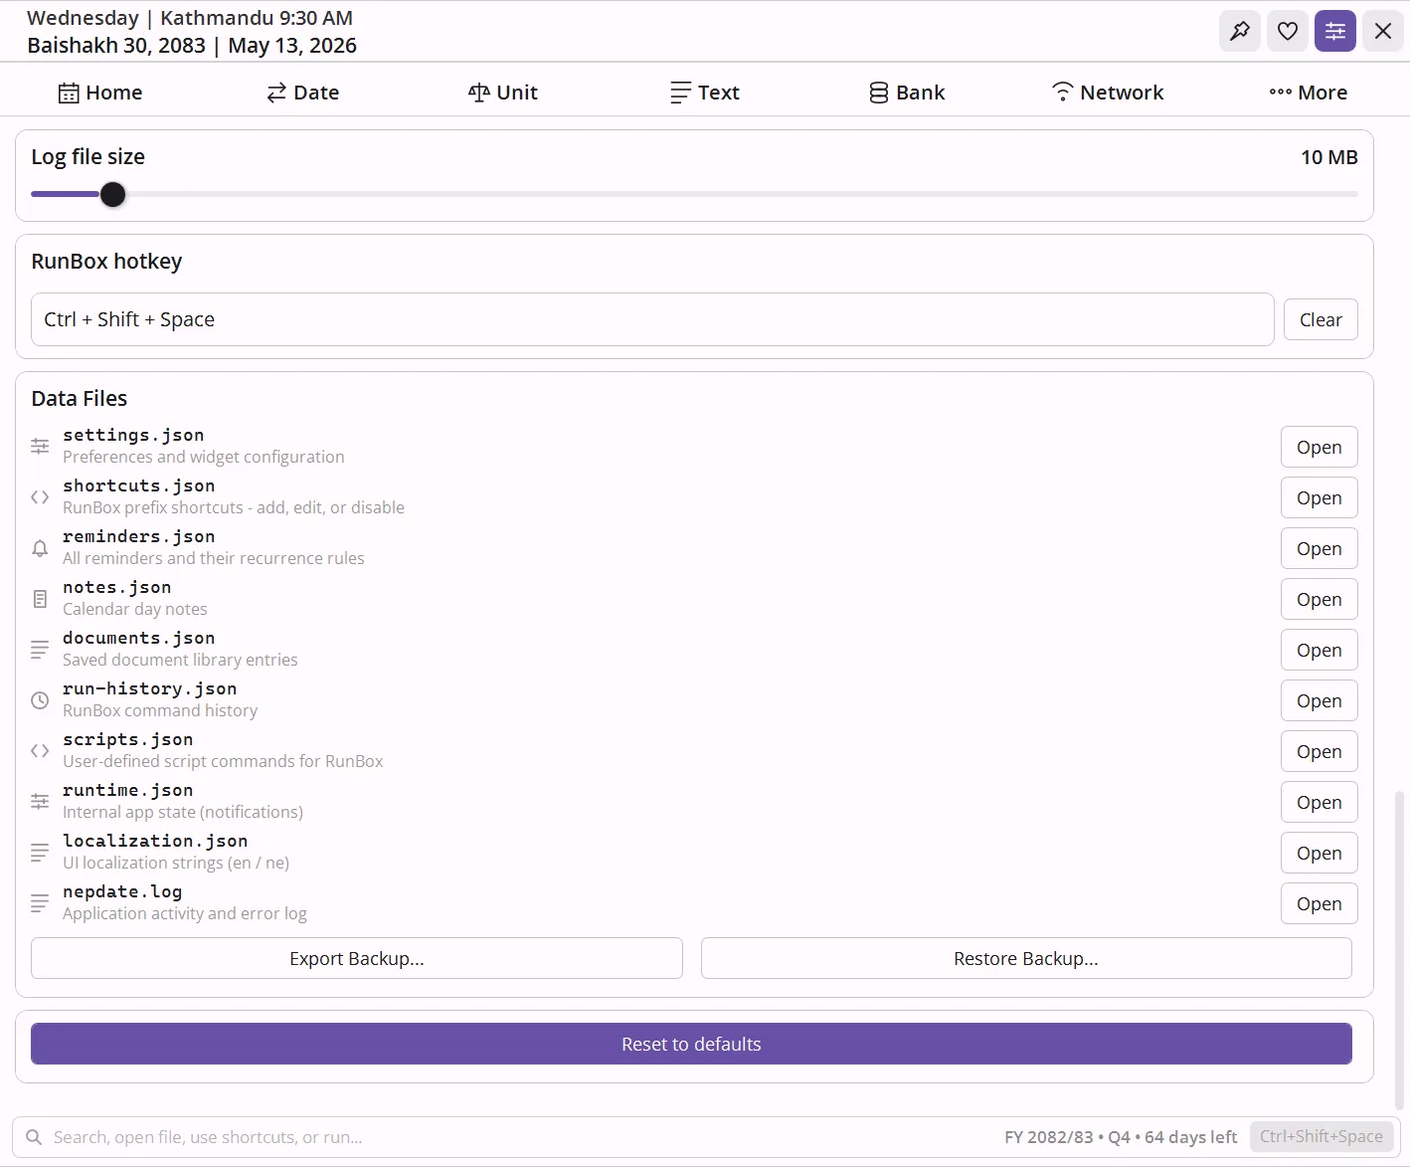Click the nepdate.log lines icon
Image resolution: width=1410 pixels, height=1167 pixels.
[x=40, y=903]
